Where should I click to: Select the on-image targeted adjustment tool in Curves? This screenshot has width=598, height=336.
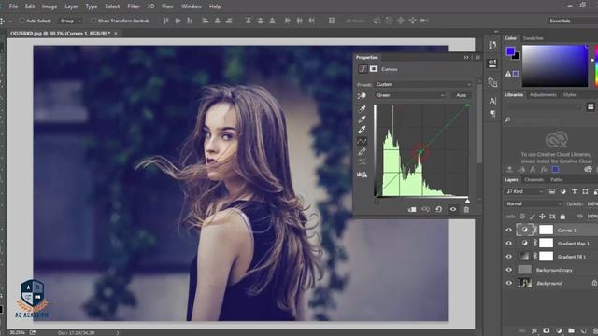pyautogui.click(x=362, y=95)
